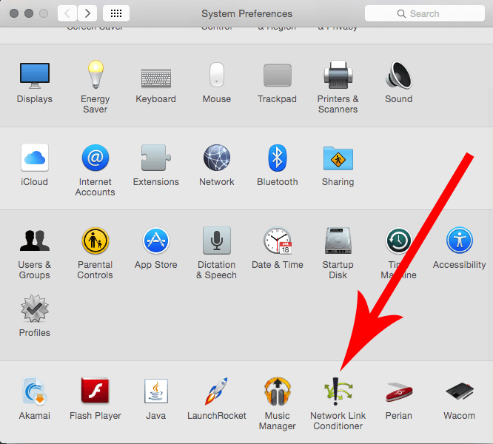Open the Music Manager pane
This screenshot has height=444, width=493.
pyautogui.click(x=277, y=391)
